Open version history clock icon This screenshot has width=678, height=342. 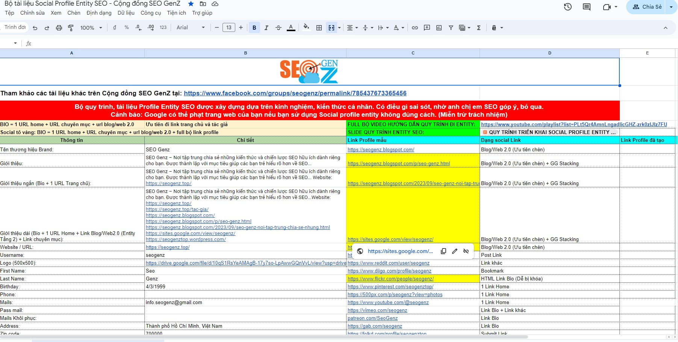pyautogui.click(x=568, y=7)
